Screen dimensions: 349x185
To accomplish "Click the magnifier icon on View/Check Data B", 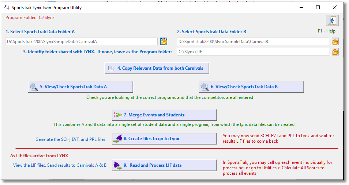I will pyautogui.click(x=204, y=87).
